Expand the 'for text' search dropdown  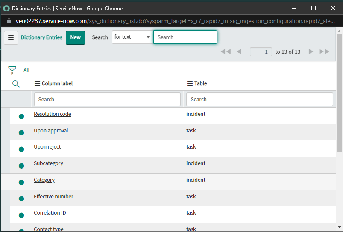[x=132, y=37]
